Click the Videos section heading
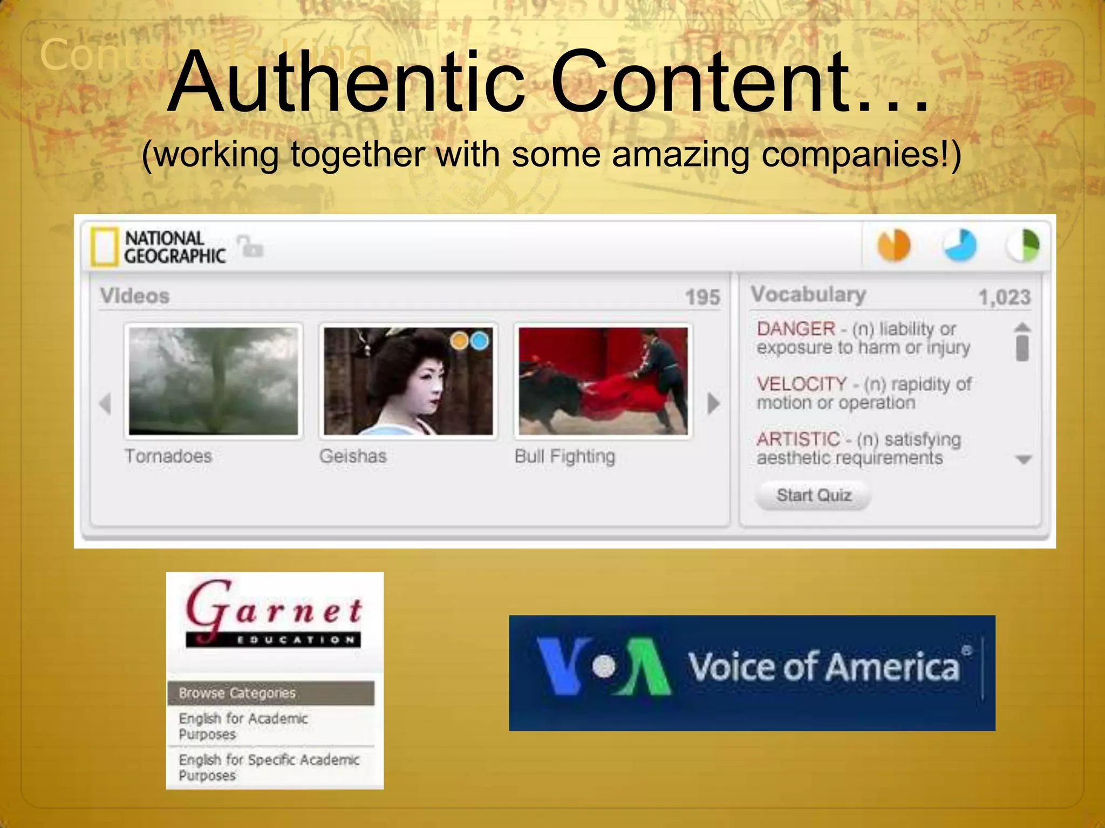 click(135, 296)
